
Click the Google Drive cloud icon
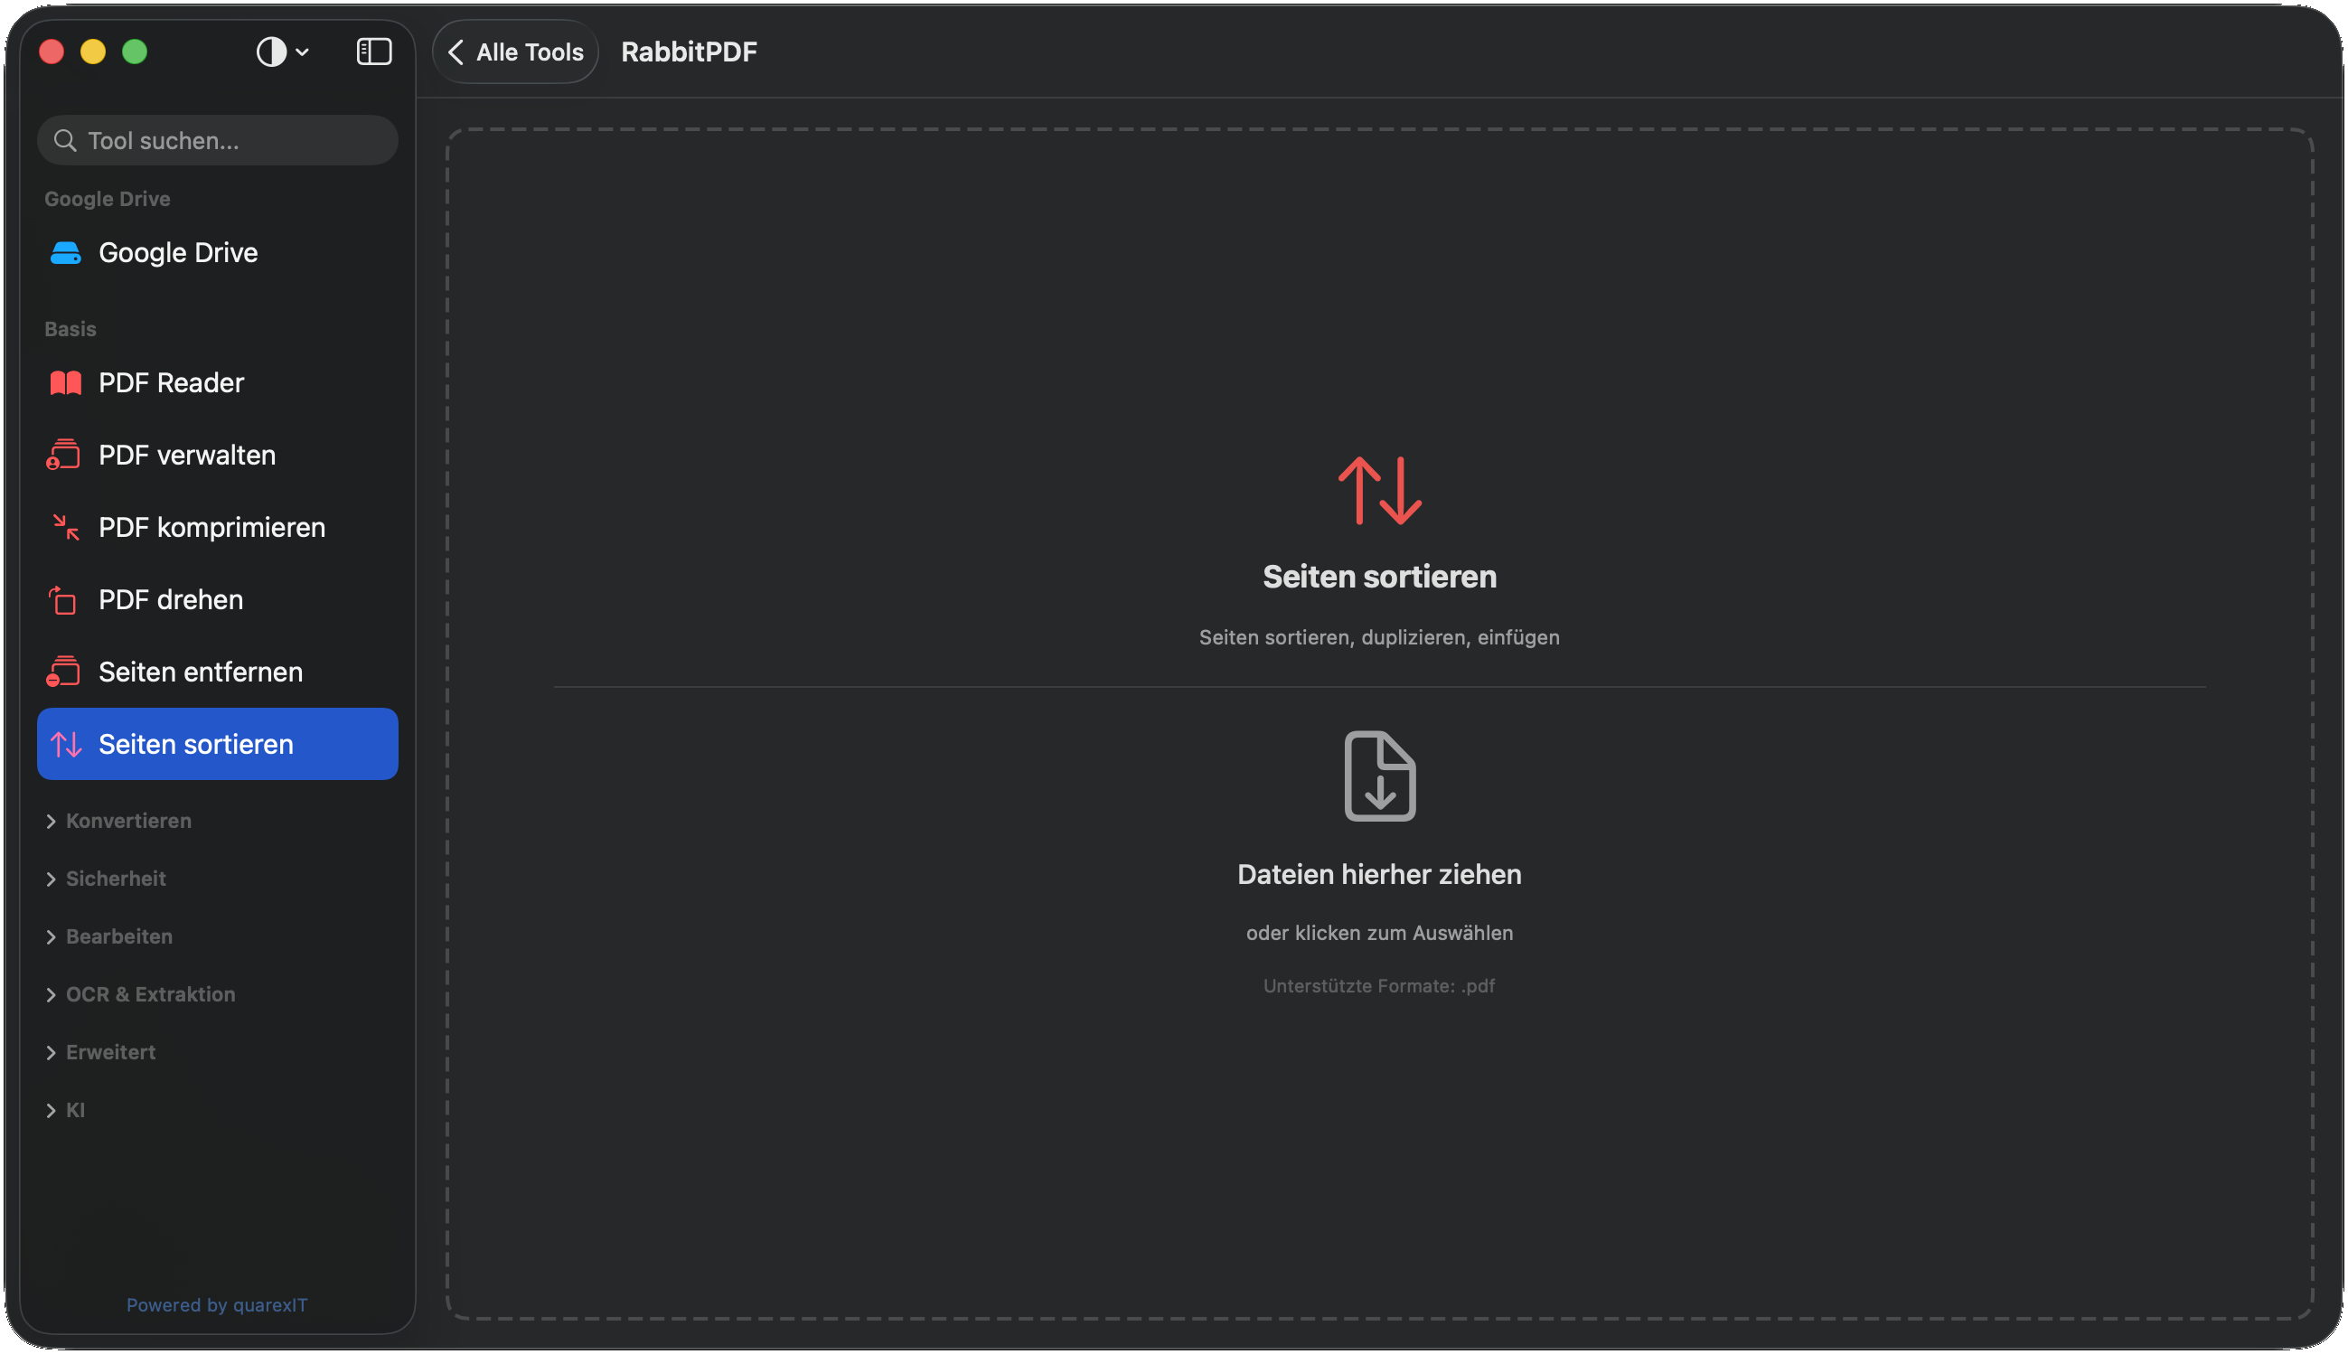[x=65, y=253]
